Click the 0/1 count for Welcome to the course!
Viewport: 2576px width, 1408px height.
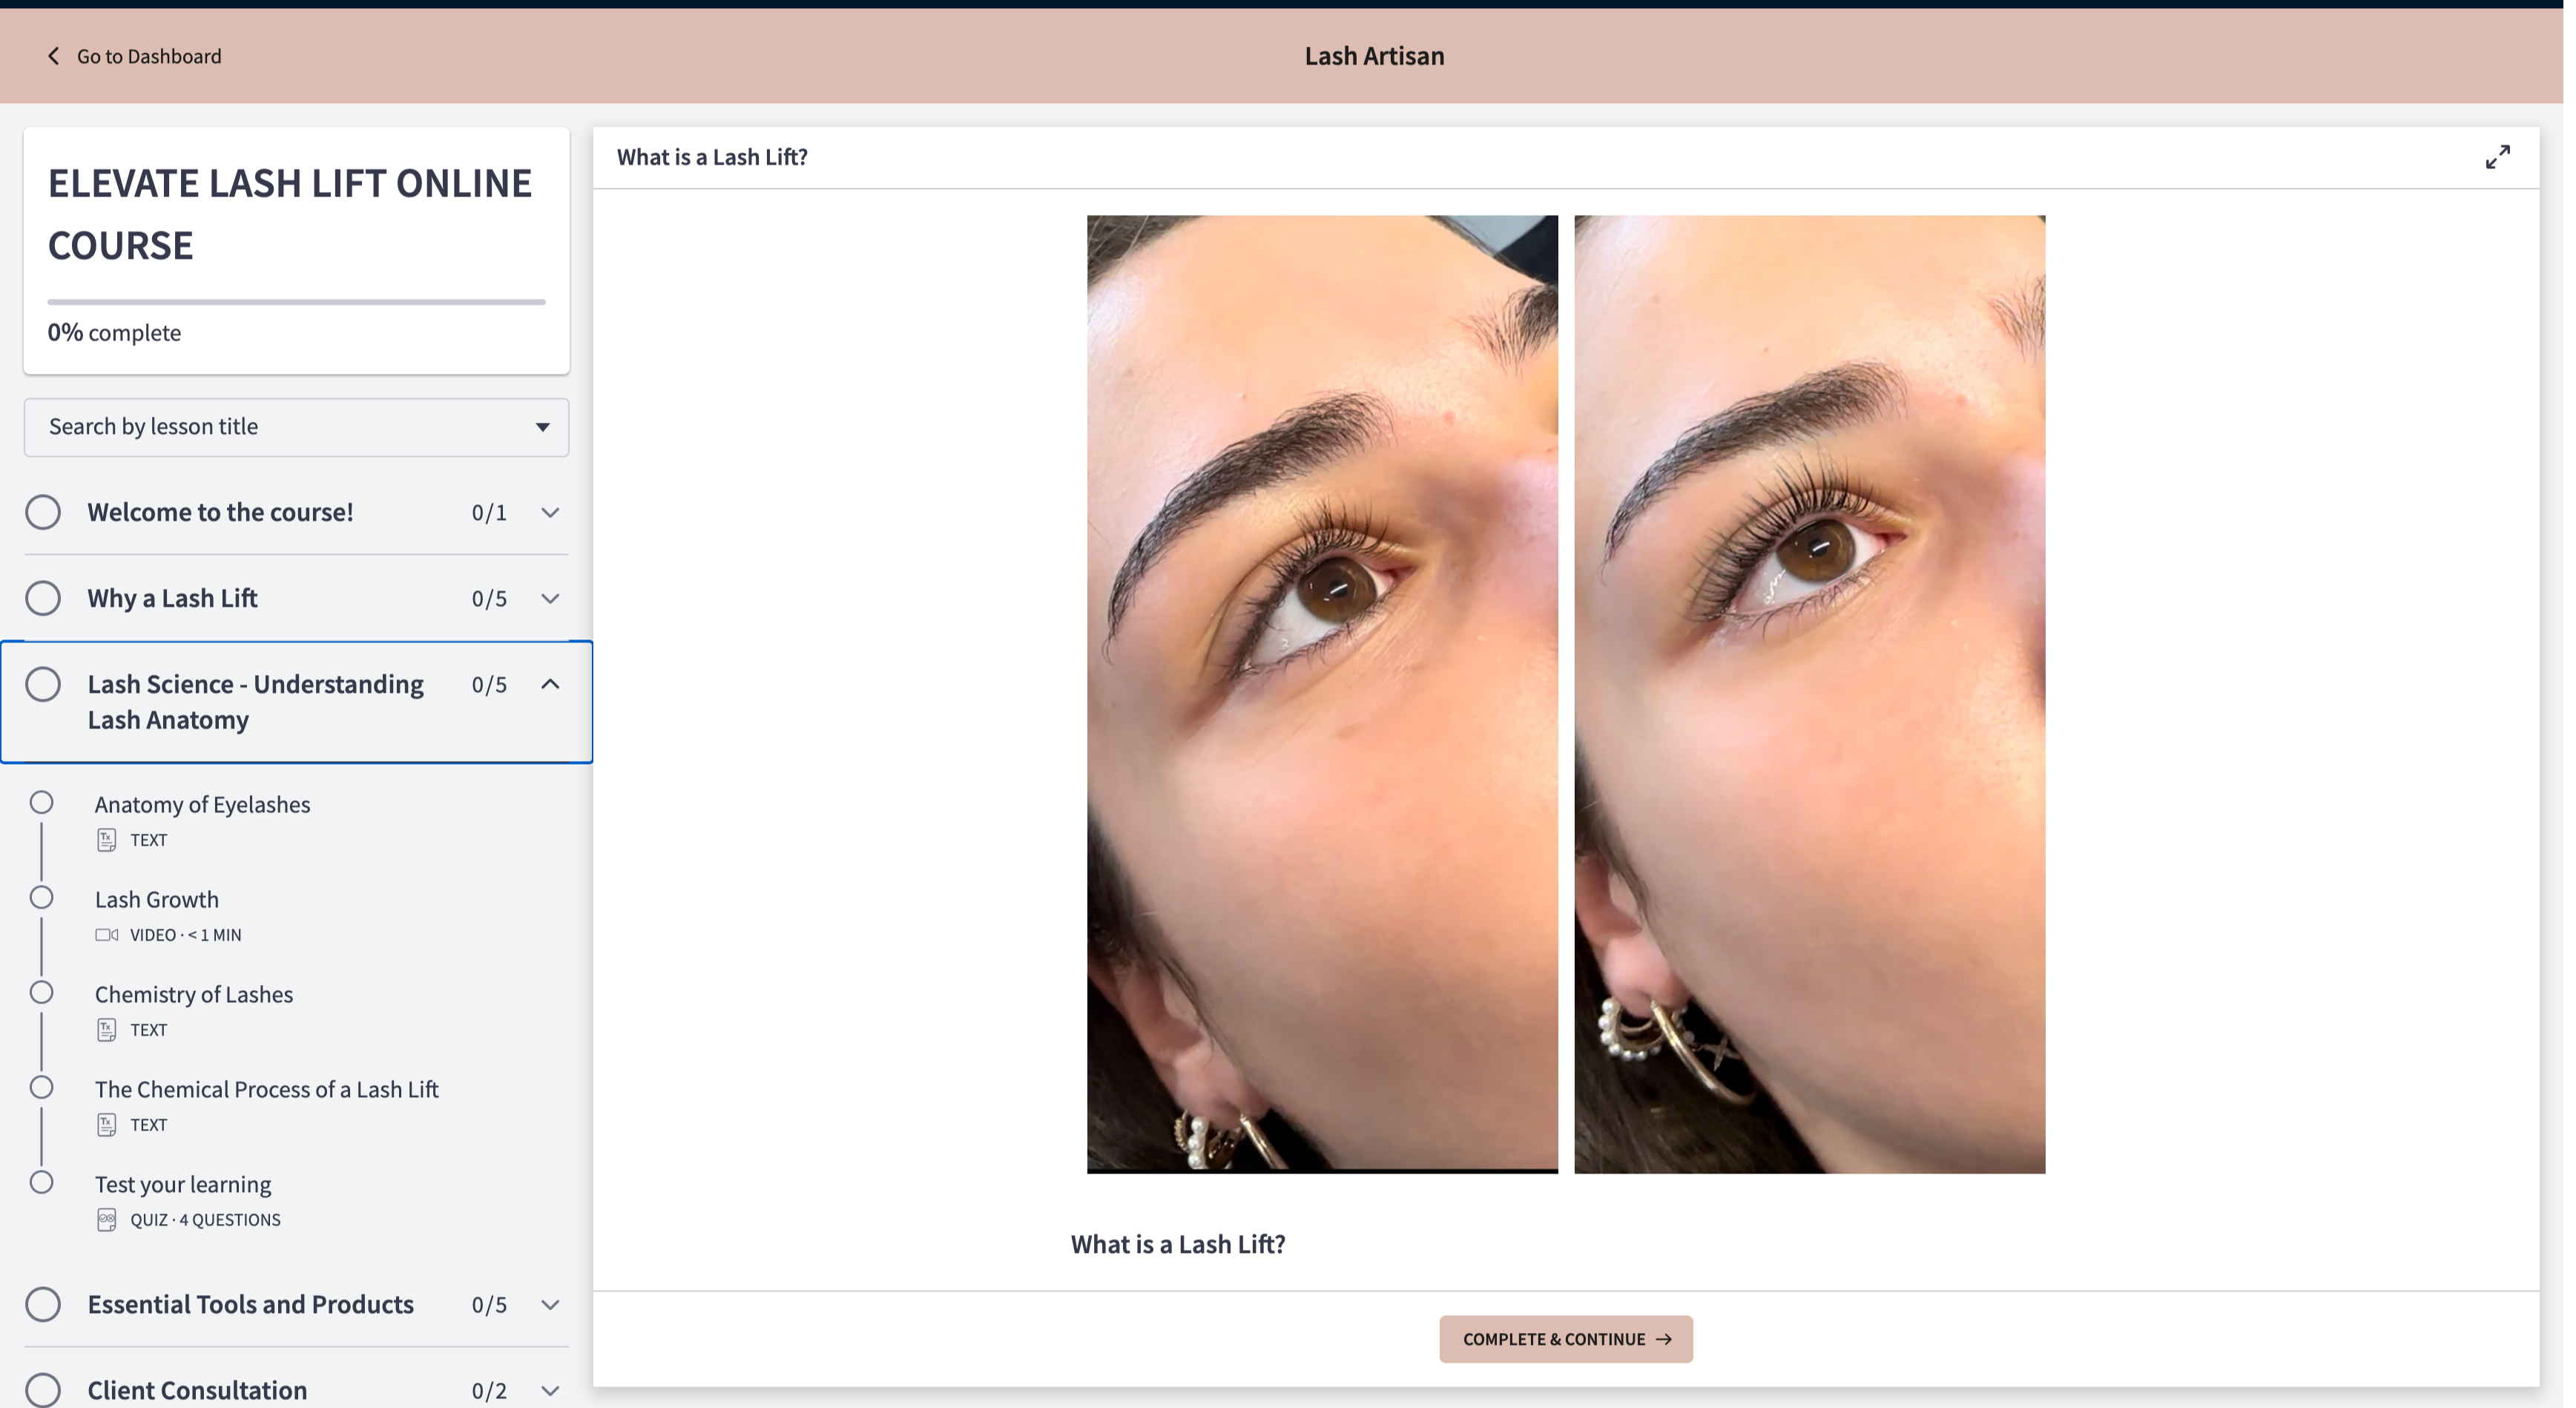489,513
